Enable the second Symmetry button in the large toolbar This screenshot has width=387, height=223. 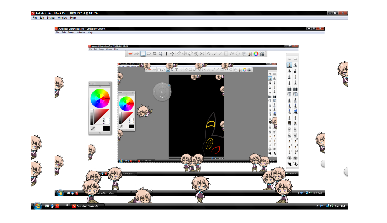tap(202, 54)
